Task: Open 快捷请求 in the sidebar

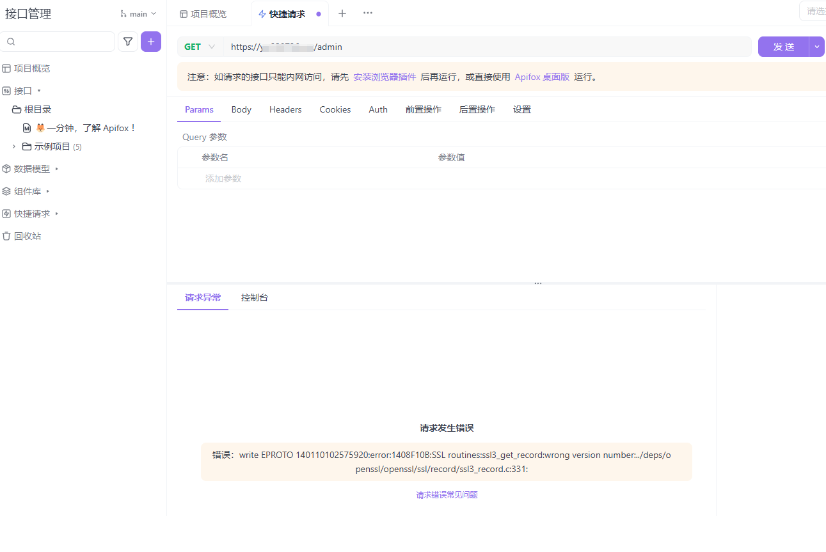Action: tap(32, 214)
